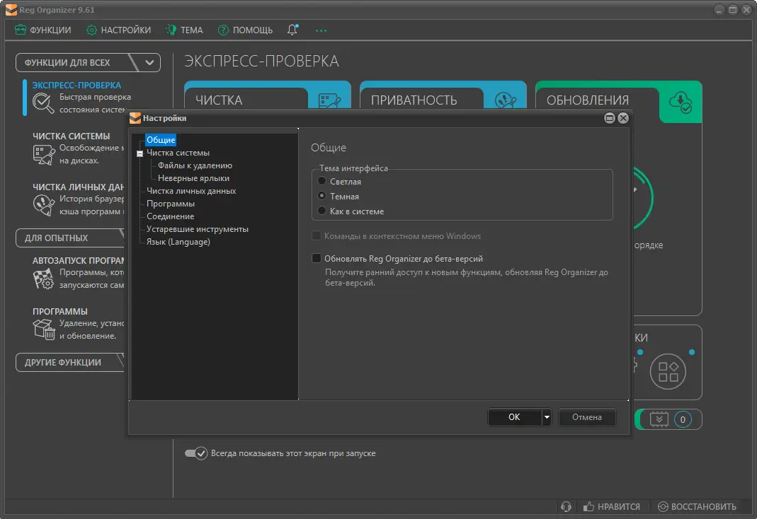Click the notifications bell icon

click(x=292, y=30)
